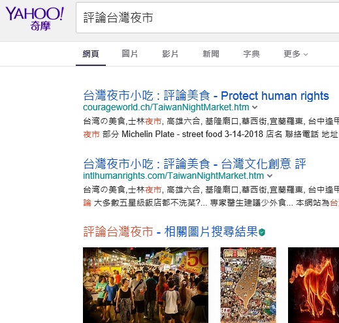
Task: Click the intlhumanrights.com/TaiwanNightMarket.htm URL
Action: pos(174,176)
